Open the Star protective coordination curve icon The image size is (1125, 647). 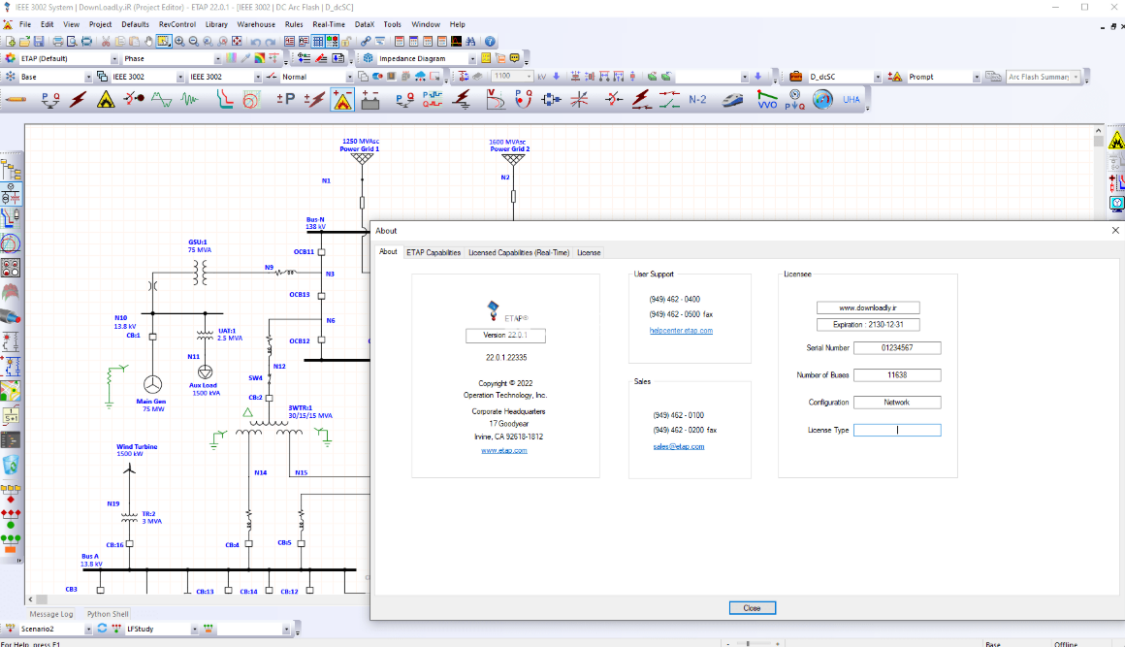225,100
